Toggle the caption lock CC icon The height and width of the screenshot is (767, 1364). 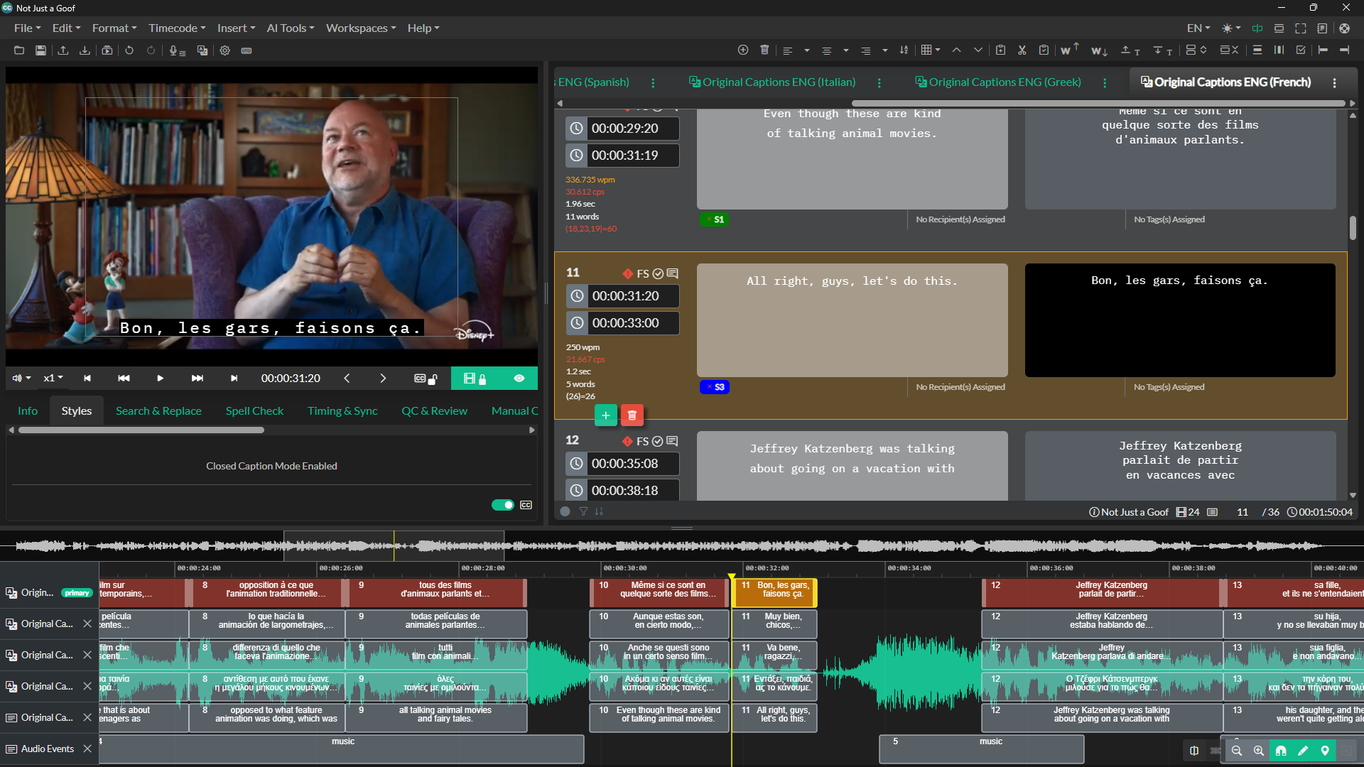coord(426,379)
